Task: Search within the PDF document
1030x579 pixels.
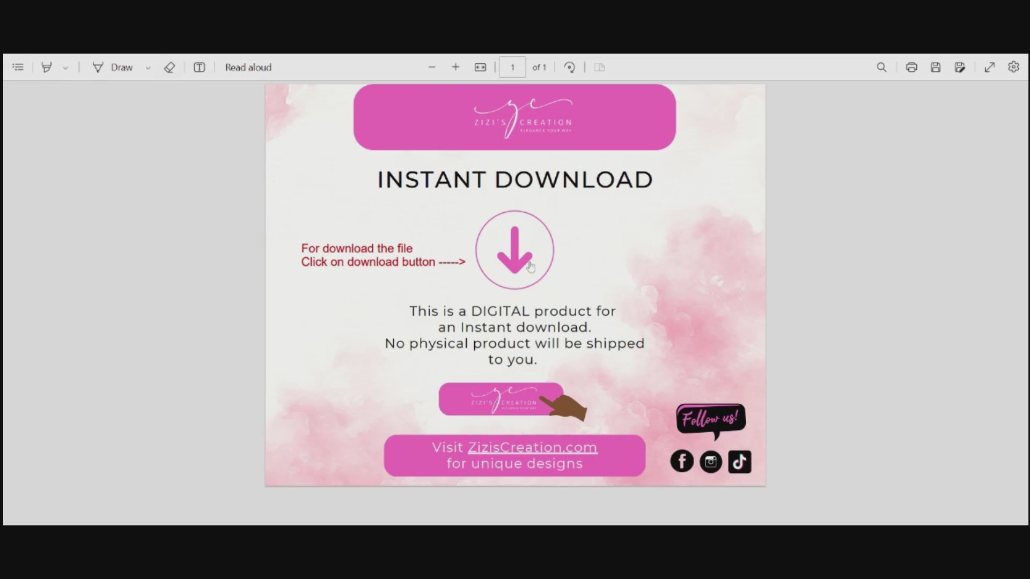Action: pyautogui.click(x=881, y=67)
